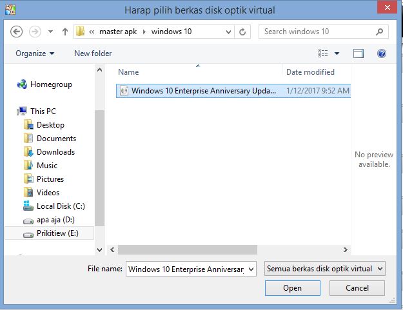Image resolution: width=403 pixels, height=310 pixels.
Task: Open the Organize menu
Action: coord(35,53)
